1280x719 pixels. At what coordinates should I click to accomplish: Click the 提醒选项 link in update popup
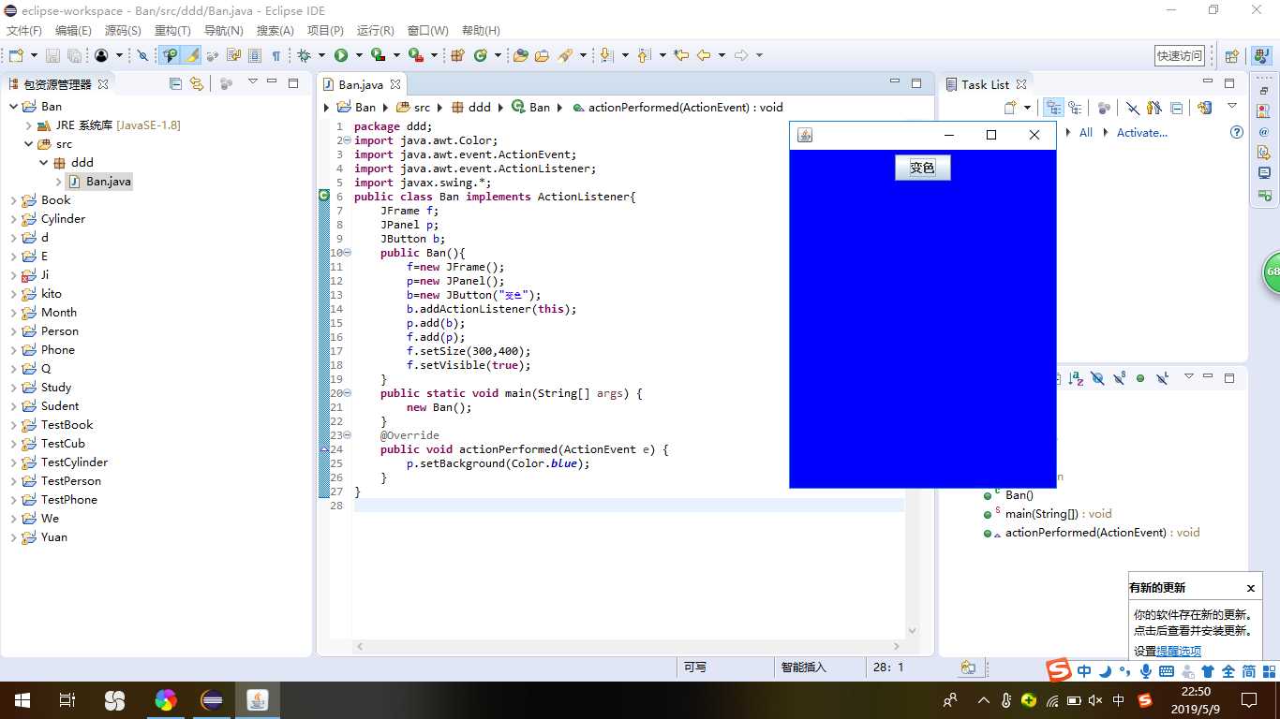point(1179,651)
